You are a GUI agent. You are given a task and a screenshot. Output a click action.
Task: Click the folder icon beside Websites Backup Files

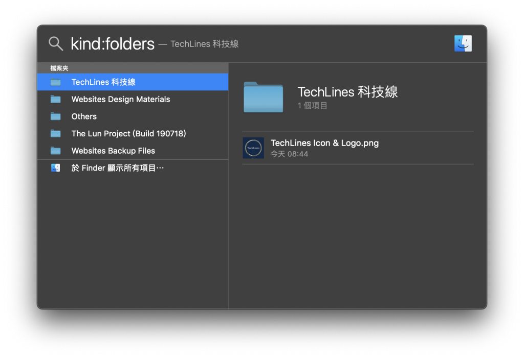(x=55, y=151)
